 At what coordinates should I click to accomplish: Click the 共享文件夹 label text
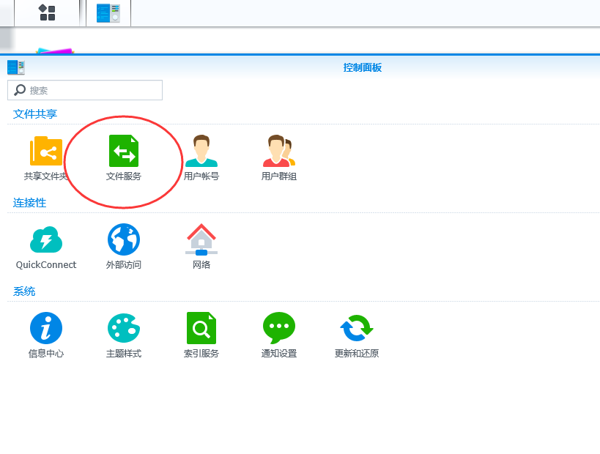click(46, 176)
